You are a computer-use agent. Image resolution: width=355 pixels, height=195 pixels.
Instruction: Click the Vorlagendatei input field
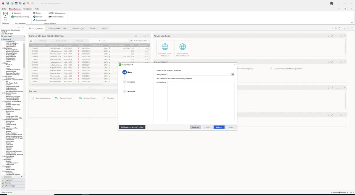pyautogui.click(x=199, y=74)
